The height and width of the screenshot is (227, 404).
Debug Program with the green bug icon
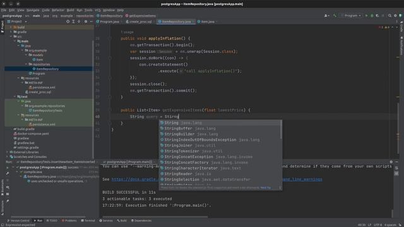372,16
